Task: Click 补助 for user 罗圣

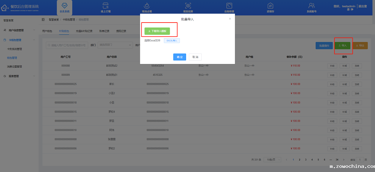Action: (332, 121)
